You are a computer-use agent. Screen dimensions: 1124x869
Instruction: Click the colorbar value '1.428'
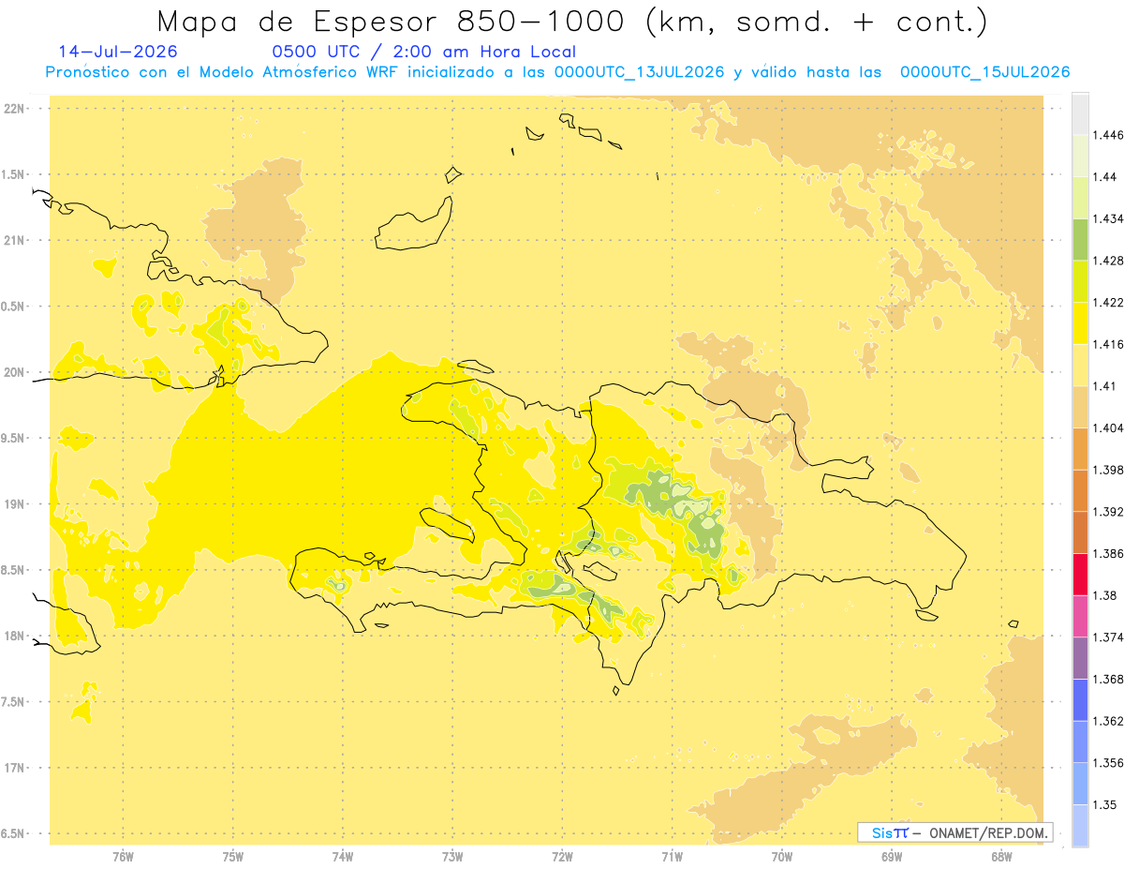(1108, 261)
